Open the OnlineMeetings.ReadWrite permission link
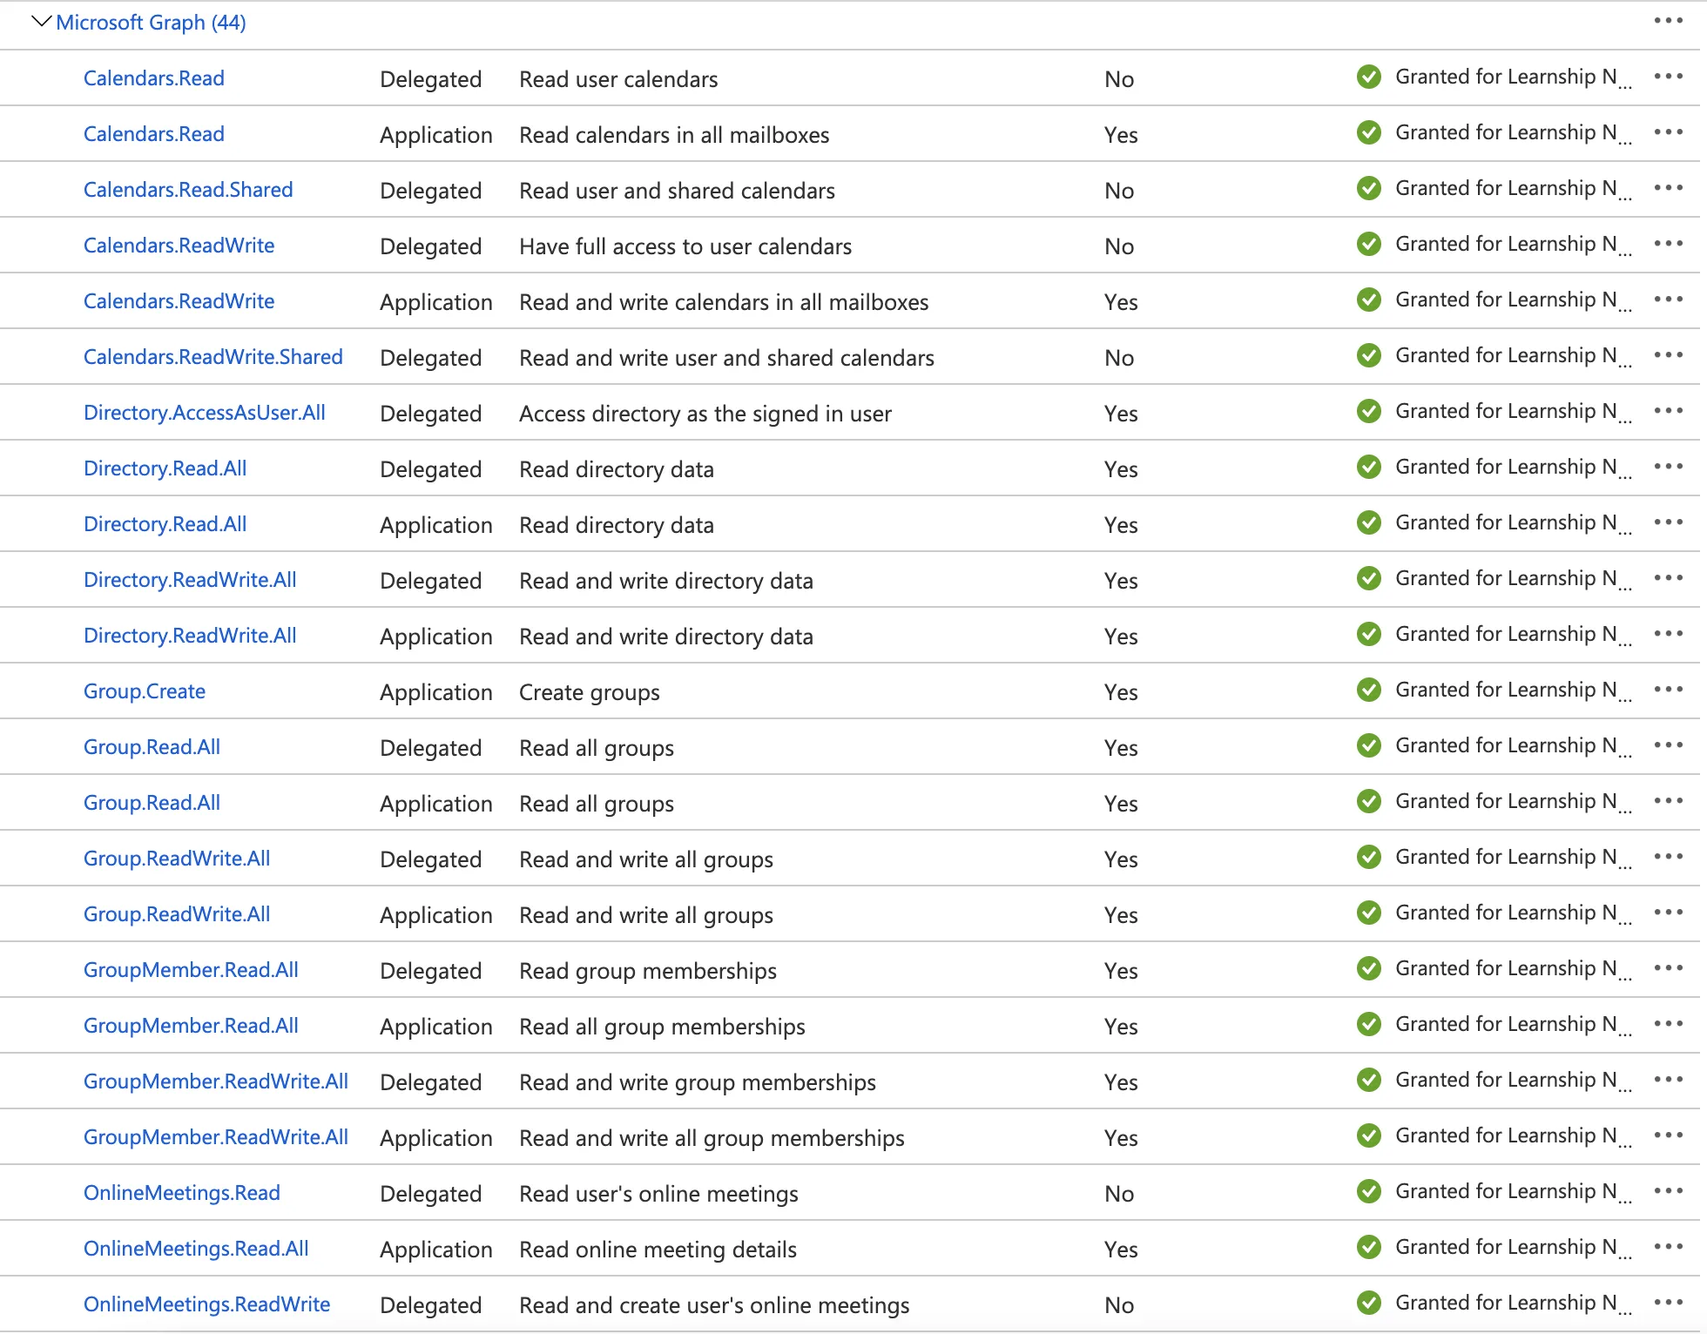1707x1334 pixels. 206,1304
